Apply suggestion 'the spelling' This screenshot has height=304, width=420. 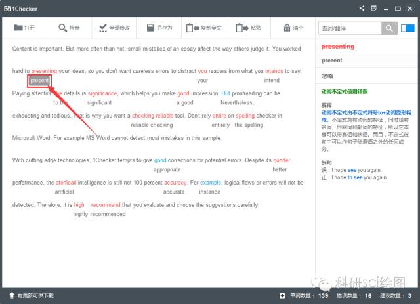(x=249, y=125)
